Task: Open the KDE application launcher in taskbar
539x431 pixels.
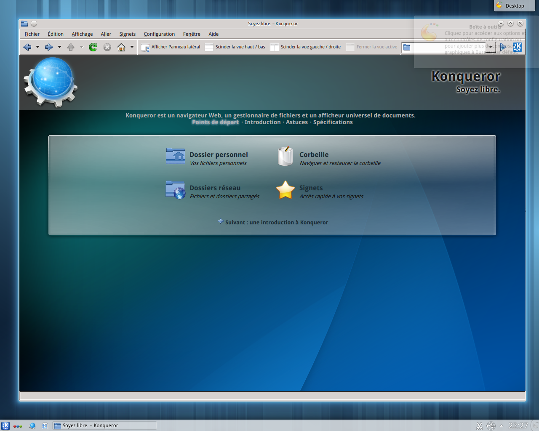Action: pos(5,426)
